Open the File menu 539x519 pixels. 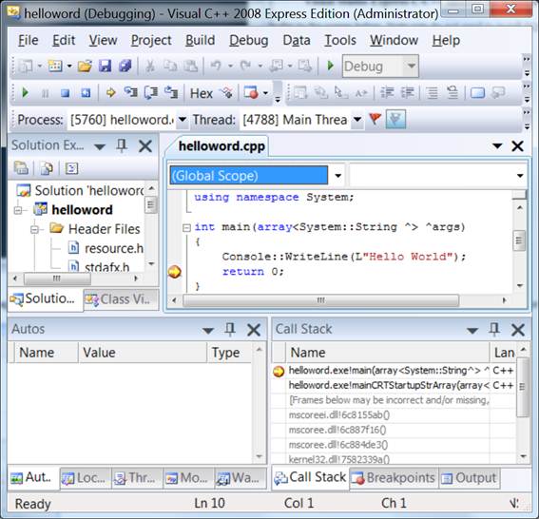(x=28, y=40)
